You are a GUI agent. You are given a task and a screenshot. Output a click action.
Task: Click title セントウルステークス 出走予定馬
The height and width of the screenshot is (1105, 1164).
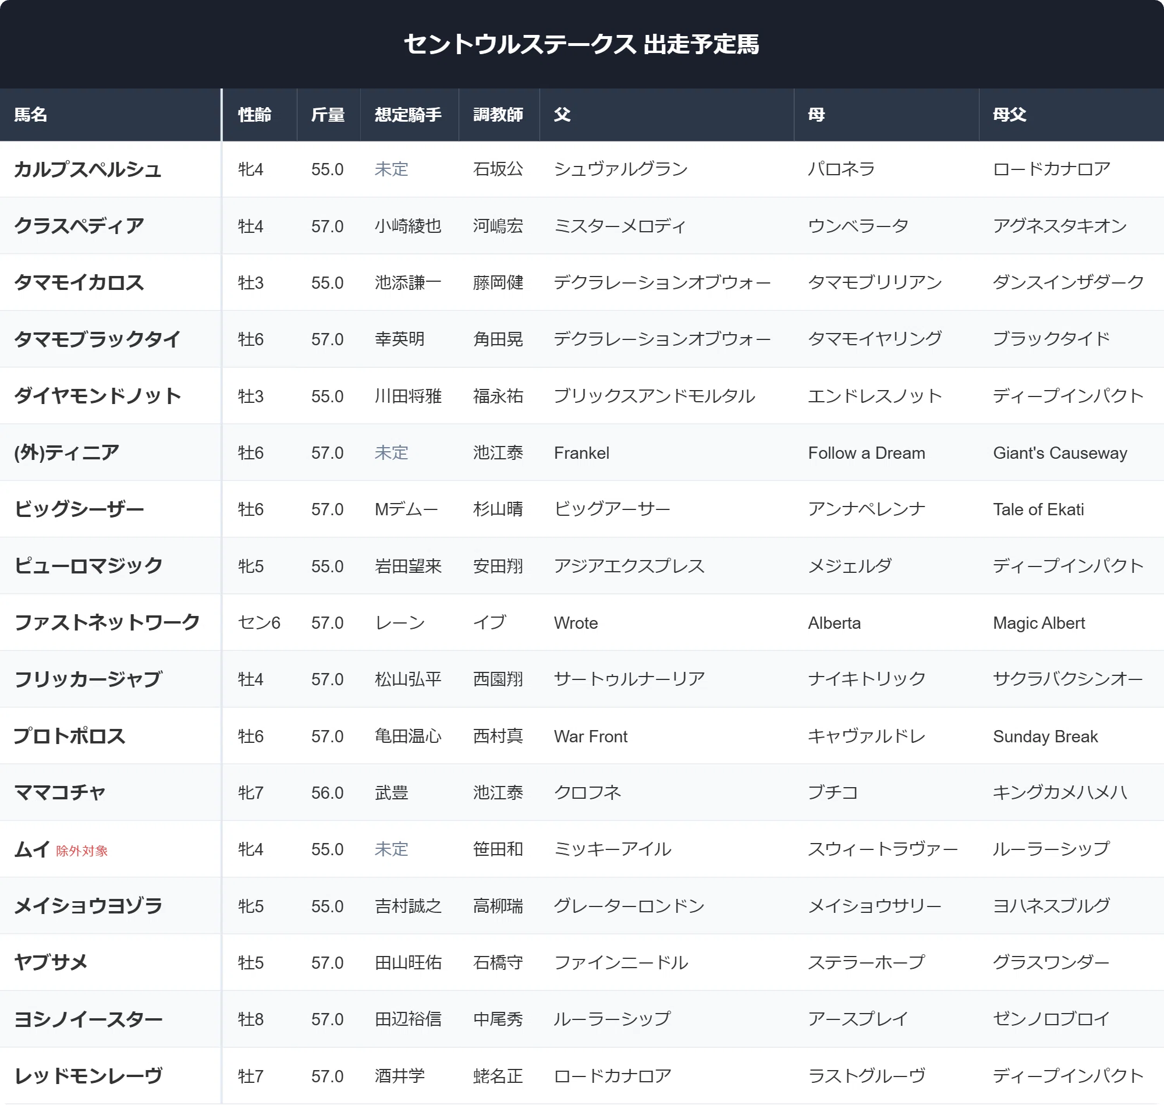click(x=581, y=44)
